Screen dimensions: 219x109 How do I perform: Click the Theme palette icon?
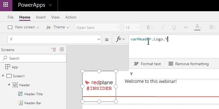[48, 27]
